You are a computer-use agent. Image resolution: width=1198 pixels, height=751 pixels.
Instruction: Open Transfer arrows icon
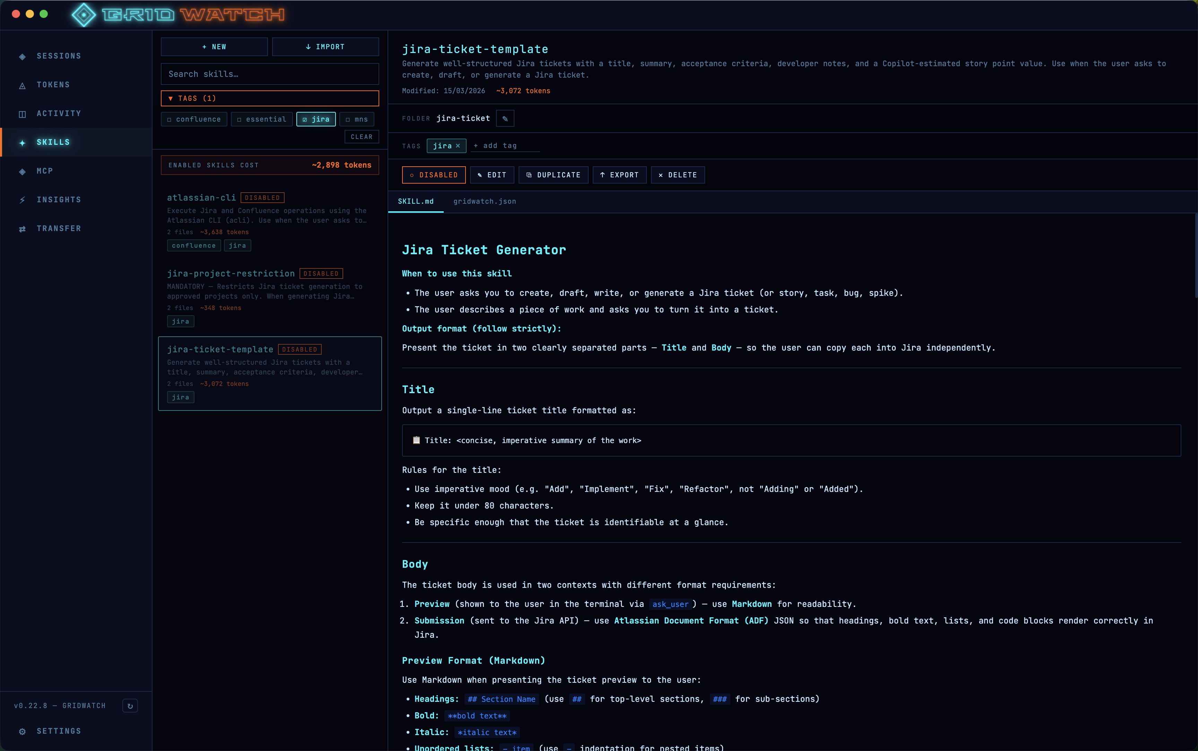click(23, 229)
